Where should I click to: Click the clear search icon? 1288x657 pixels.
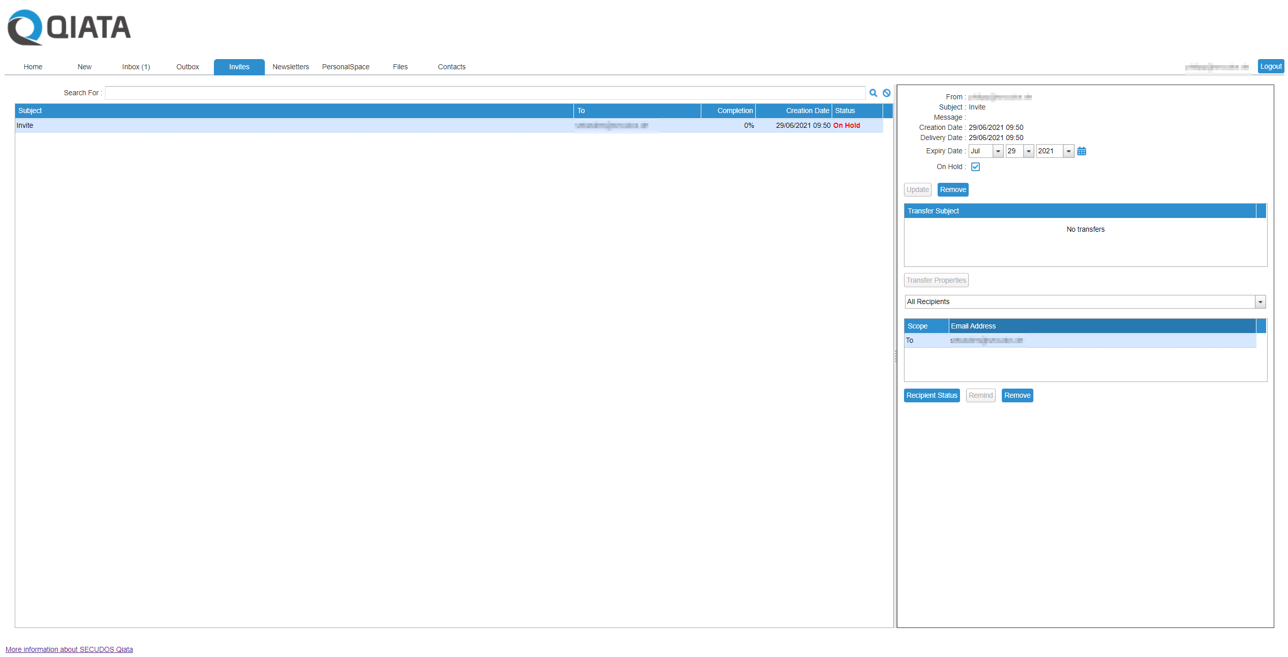click(887, 93)
